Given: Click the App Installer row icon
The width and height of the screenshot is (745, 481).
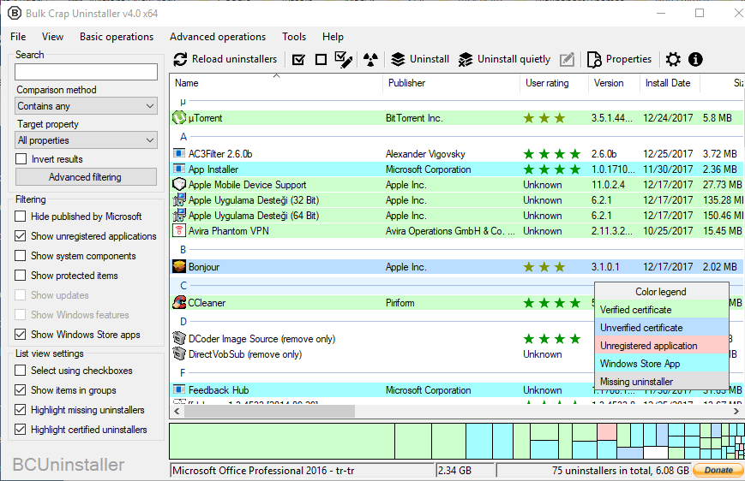Looking at the screenshot, I should (179, 169).
